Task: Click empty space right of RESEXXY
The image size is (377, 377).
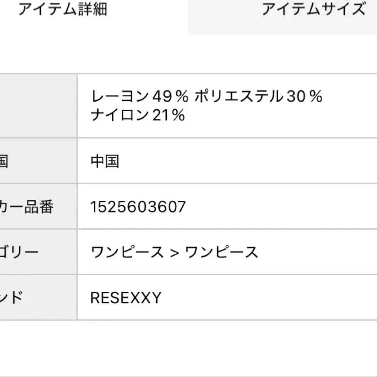Action: pyautogui.click(x=270, y=298)
